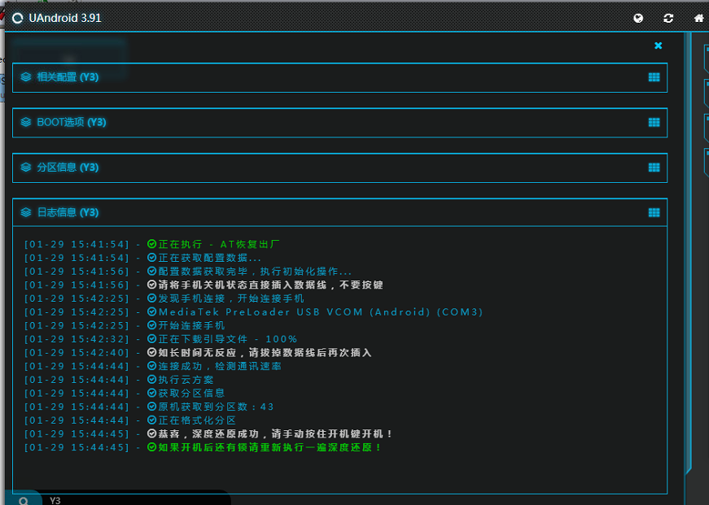This screenshot has width=709, height=505.
Task: Select the 日志信息 (Y3) section title
Action: click(68, 213)
